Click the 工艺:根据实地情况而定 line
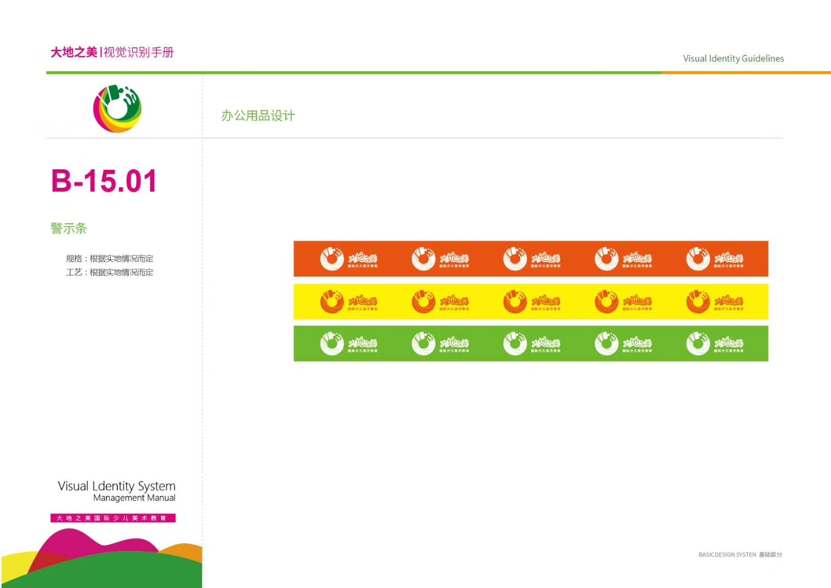The image size is (831, 588). (110, 272)
